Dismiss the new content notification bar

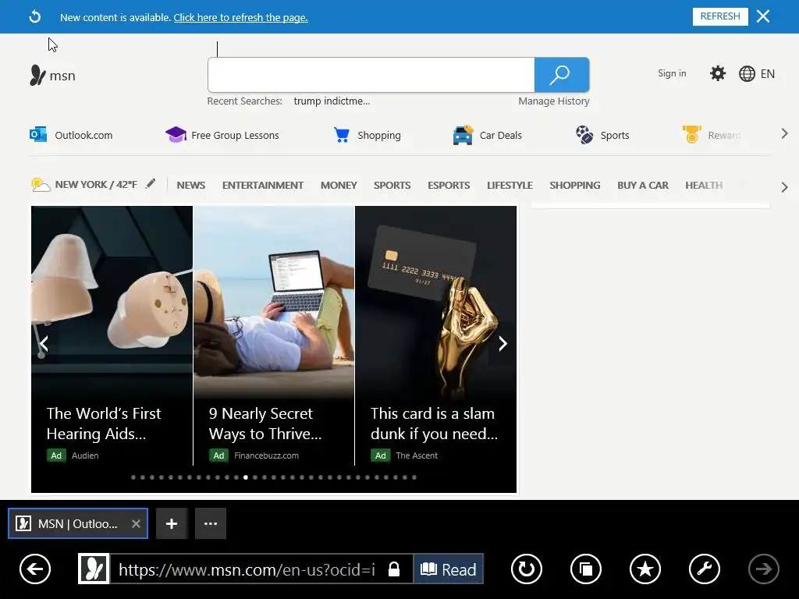[x=763, y=16]
